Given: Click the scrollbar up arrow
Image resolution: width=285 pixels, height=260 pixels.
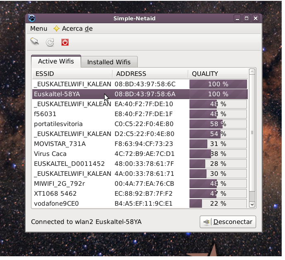Looking at the screenshot, I should pyautogui.click(x=251, y=73).
